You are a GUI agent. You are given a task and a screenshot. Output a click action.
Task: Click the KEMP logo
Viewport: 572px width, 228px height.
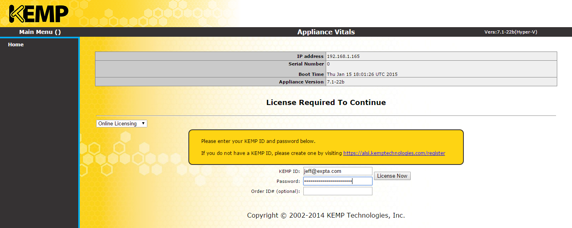coord(39,14)
